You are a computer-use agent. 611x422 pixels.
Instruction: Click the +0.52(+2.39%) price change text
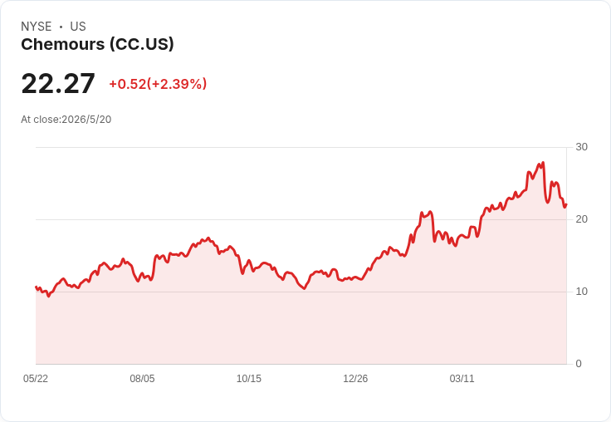(x=158, y=84)
